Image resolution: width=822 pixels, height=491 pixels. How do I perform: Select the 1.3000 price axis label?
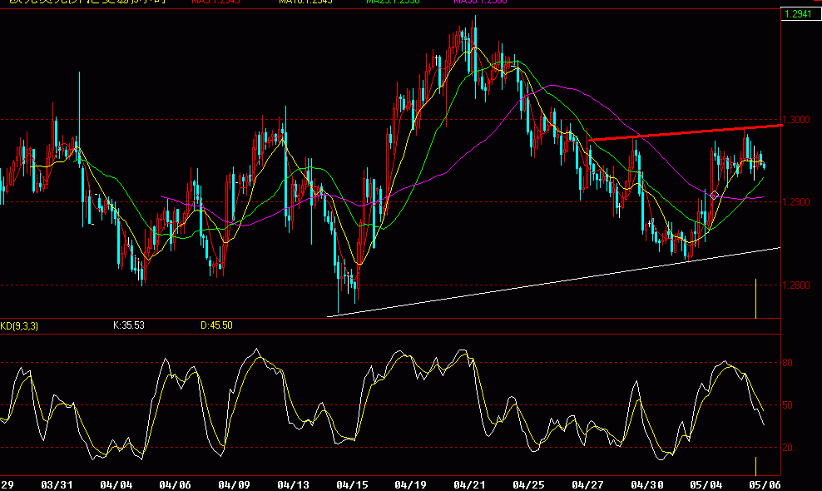797,120
